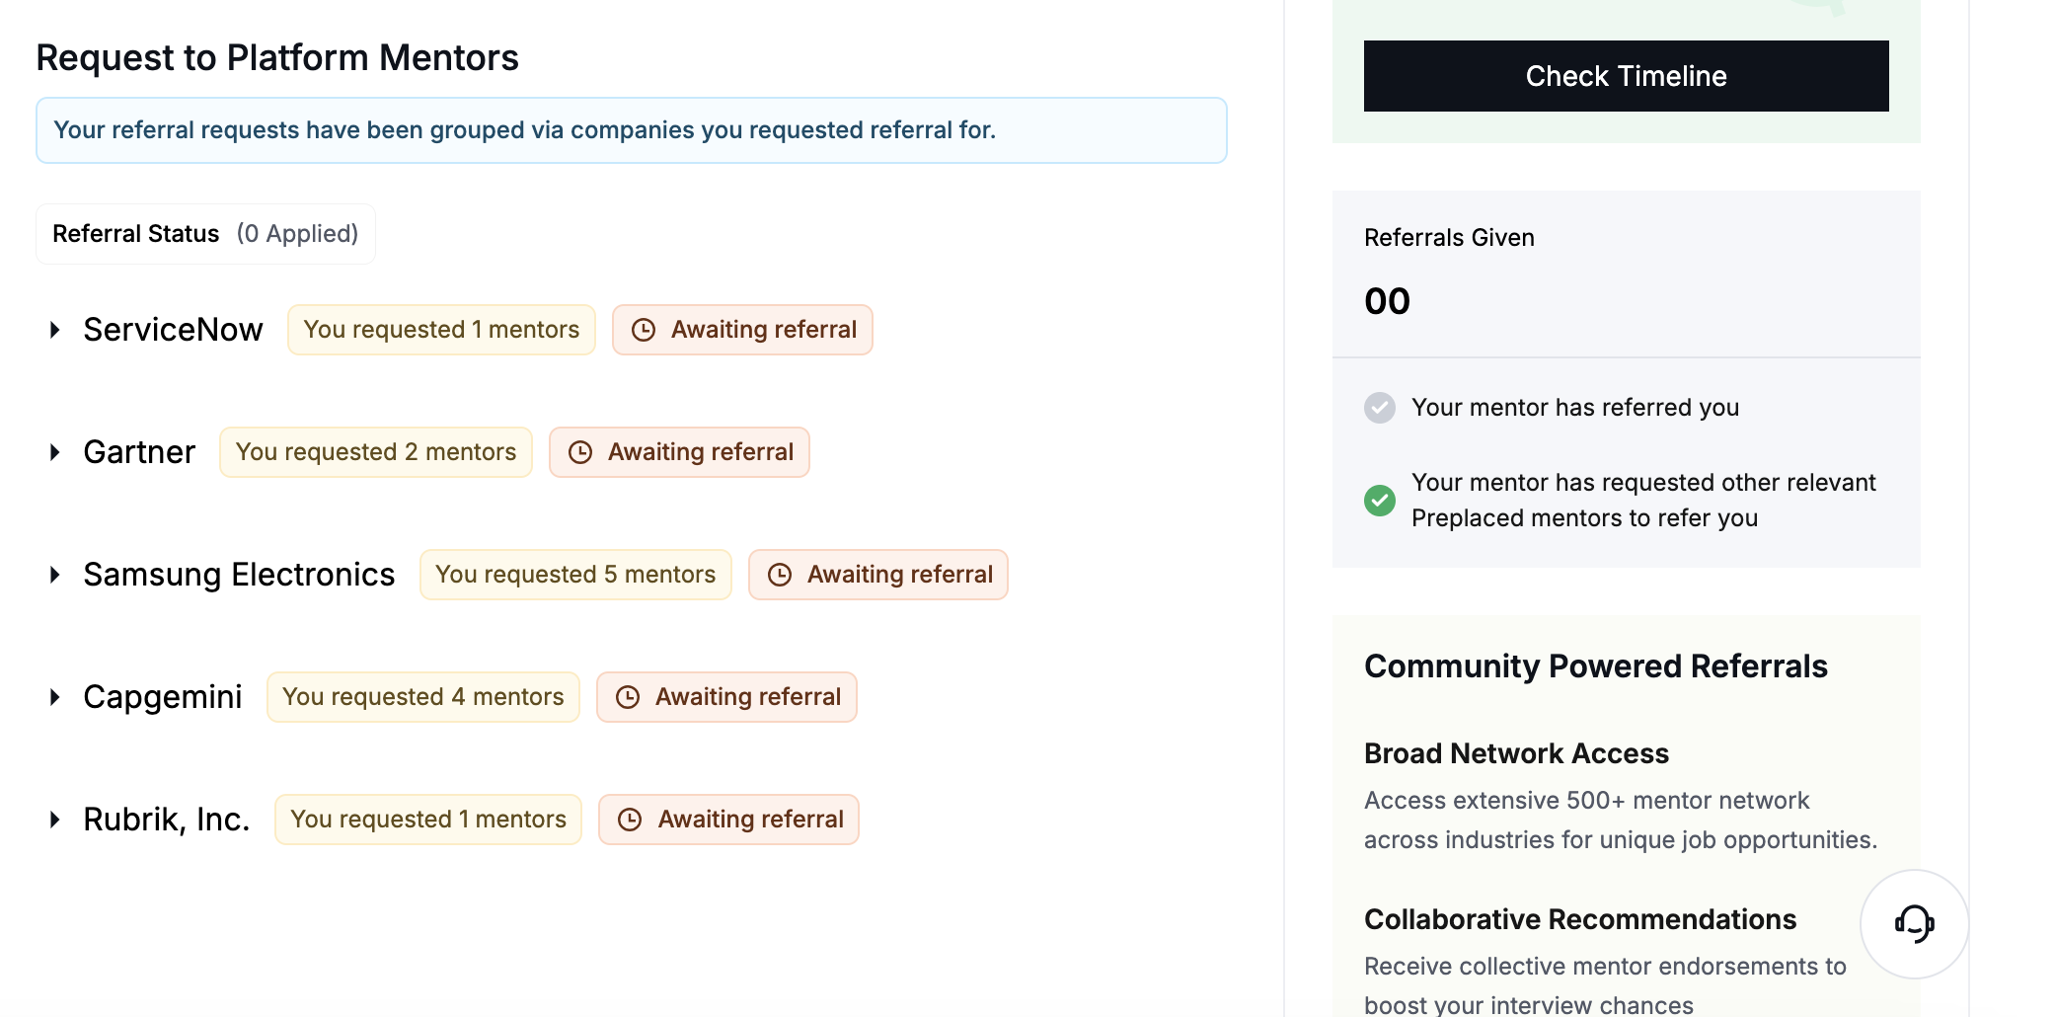
Task: Expand the ServiceNow referral group
Action: [55, 330]
